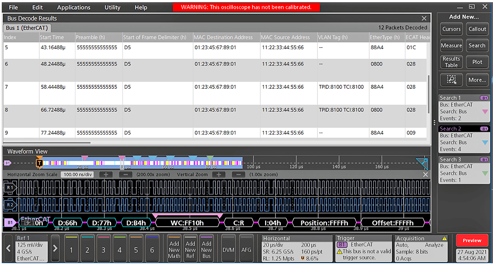Open the Acquisition settings badge
Viewport: 494px width, 265px height.
pos(421,248)
